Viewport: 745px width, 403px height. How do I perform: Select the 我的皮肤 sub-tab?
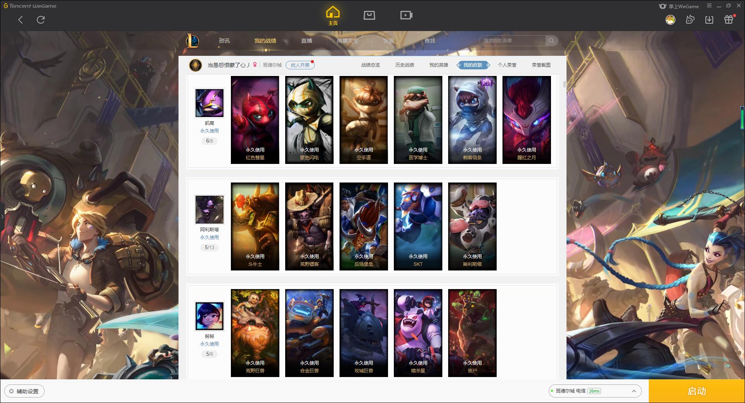[473, 65]
